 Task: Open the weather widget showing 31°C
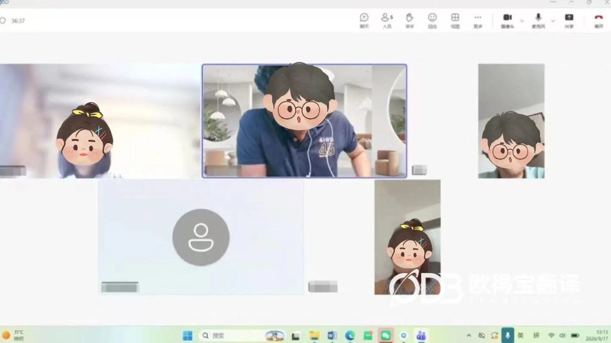tap(13, 335)
